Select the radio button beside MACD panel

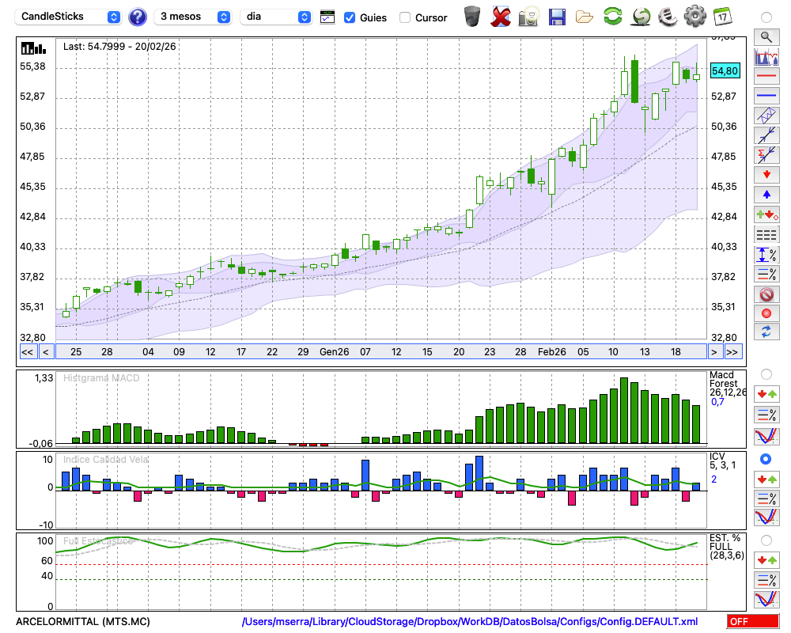pos(766,373)
